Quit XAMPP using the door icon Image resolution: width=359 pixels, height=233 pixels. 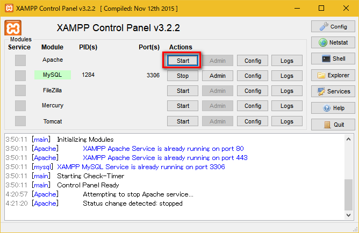[333, 124]
